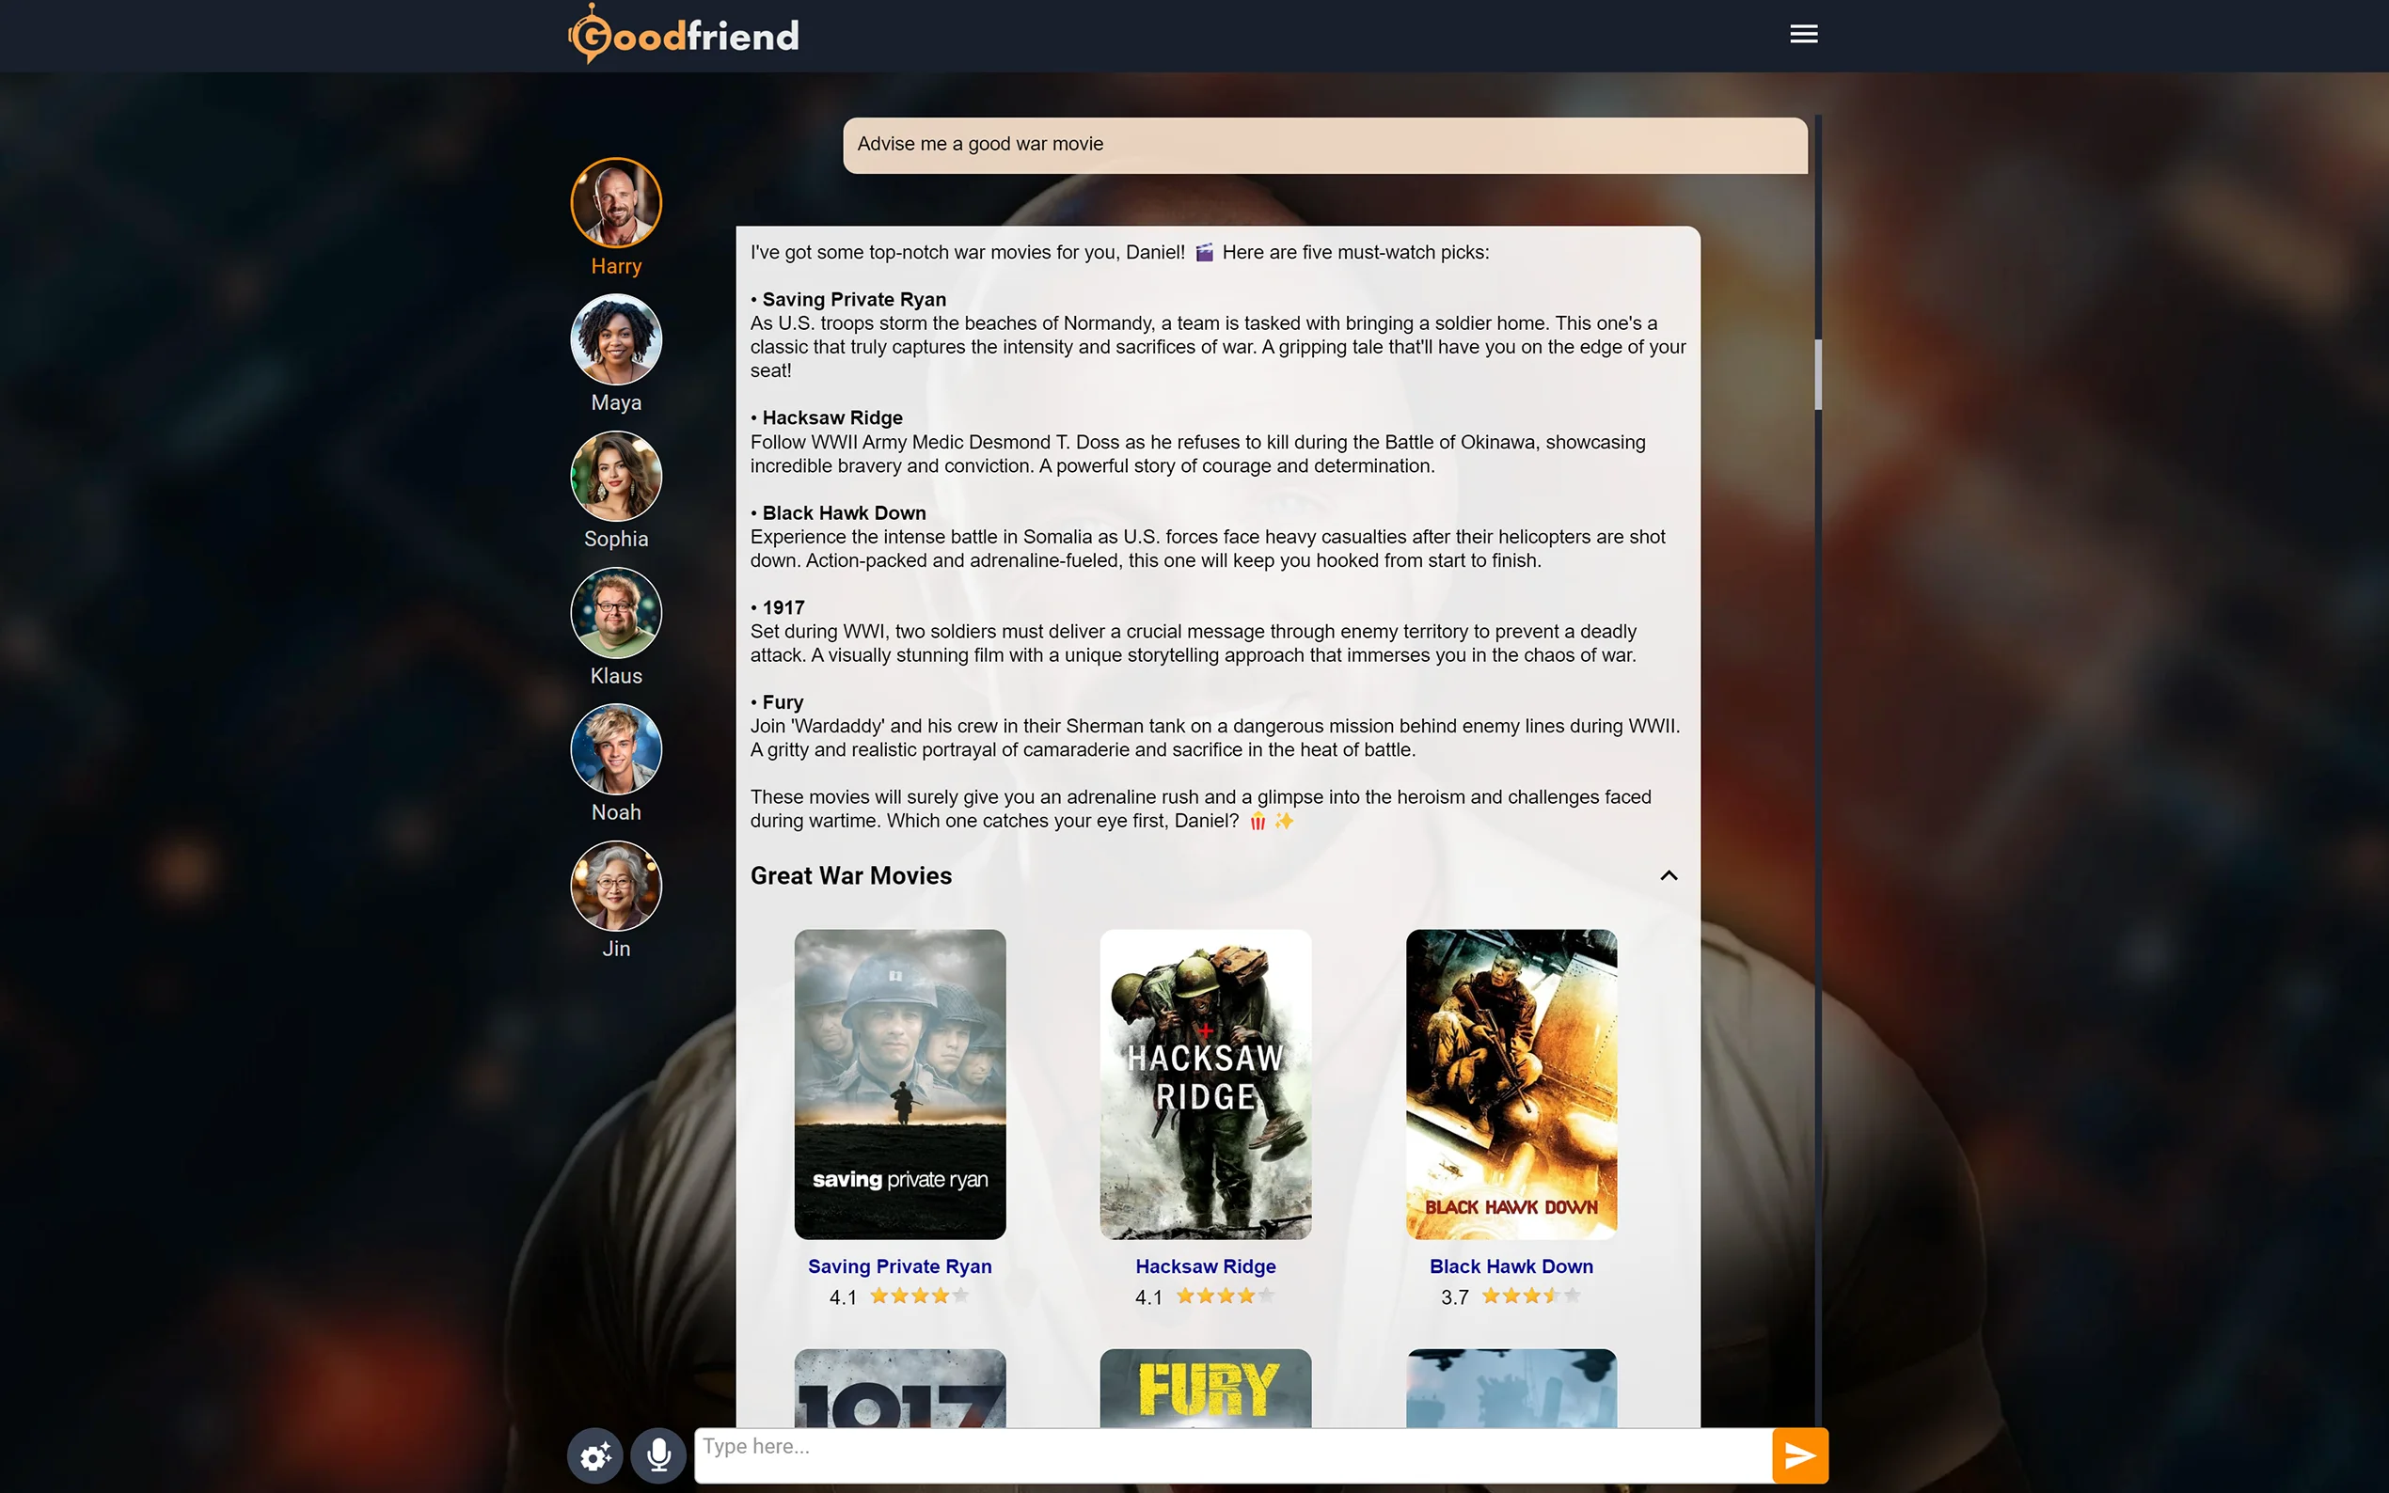Select Maya's avatar

[x=616, y=338]
